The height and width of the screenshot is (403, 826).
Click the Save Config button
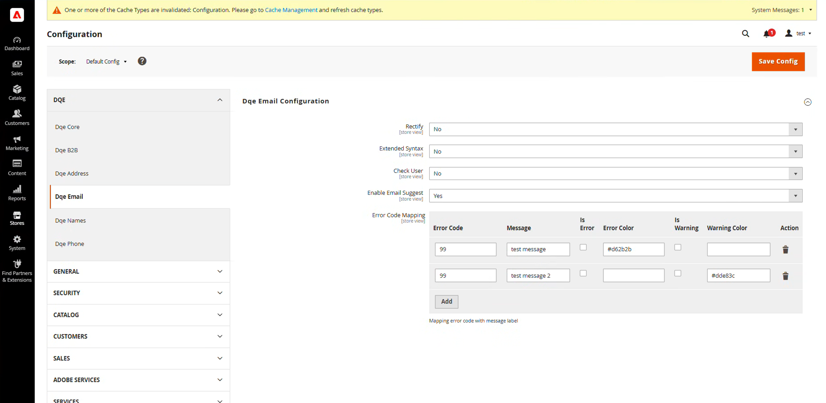point(778,62)
